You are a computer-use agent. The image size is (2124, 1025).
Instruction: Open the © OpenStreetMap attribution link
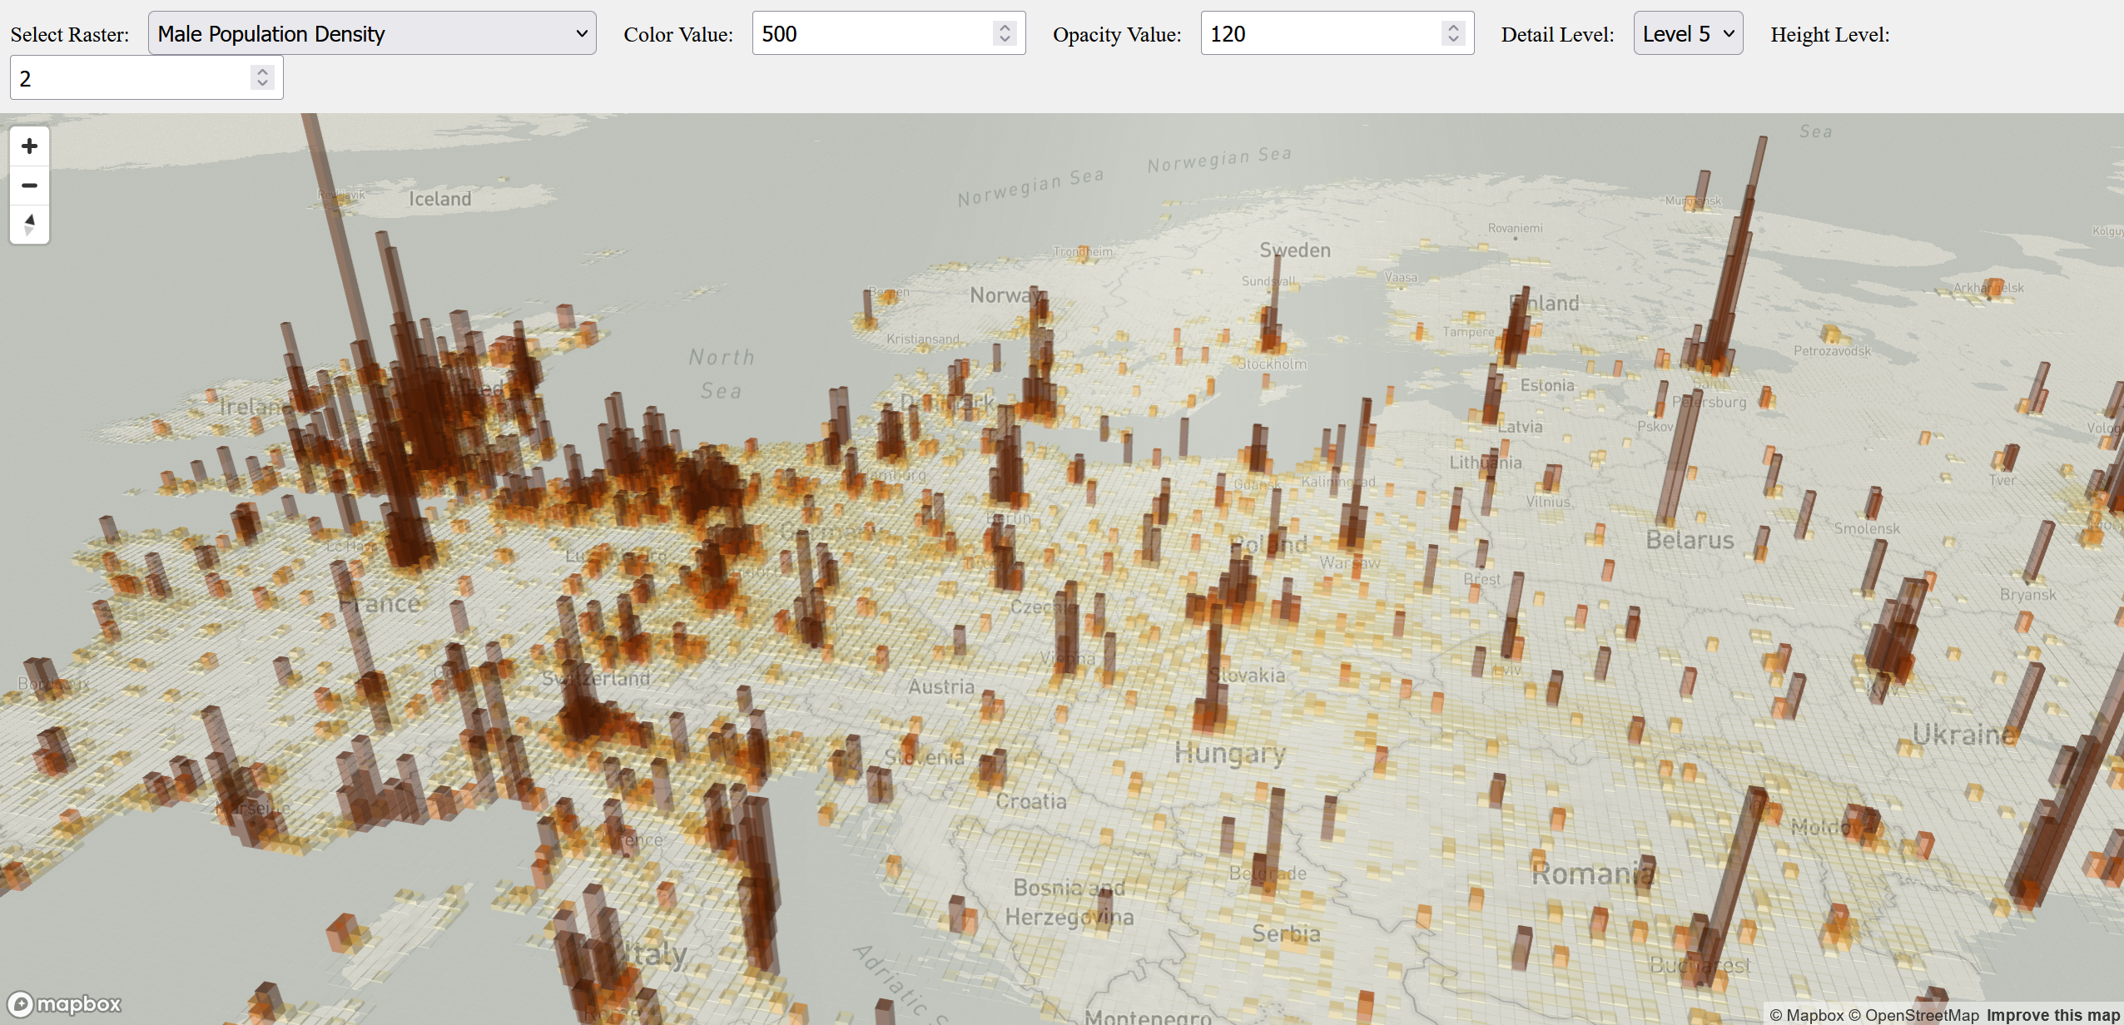(x=1914, y=1015)
